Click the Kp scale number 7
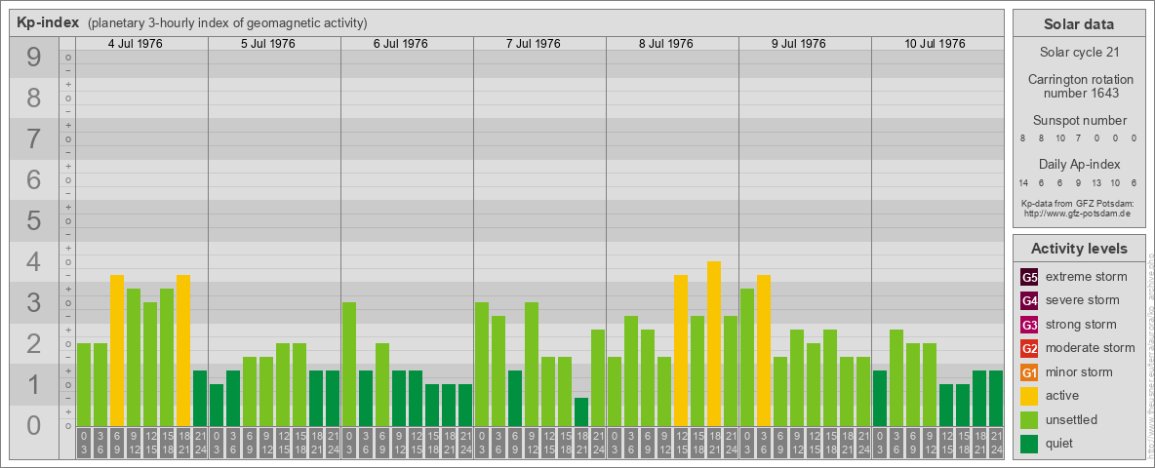Screen dimensions: 1155x468 pyautogui.click(x=34, y=139)
